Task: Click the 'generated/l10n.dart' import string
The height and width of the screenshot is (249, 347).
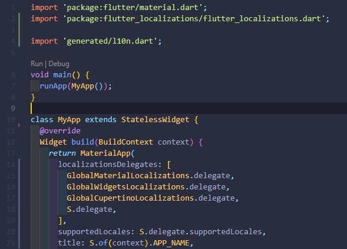Action: pos(110,41)
